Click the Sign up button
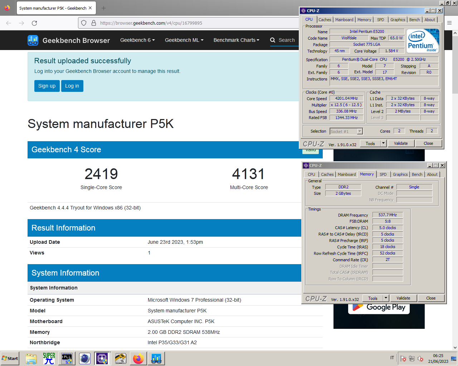 (x=47, y=86)
